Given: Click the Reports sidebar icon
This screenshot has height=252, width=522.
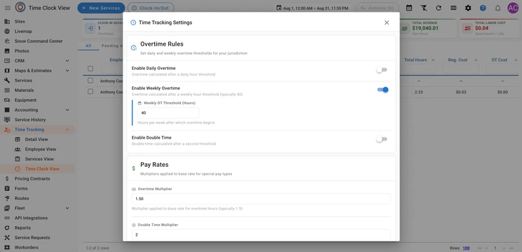Looking at the screenshot, I should pos(7,228).
